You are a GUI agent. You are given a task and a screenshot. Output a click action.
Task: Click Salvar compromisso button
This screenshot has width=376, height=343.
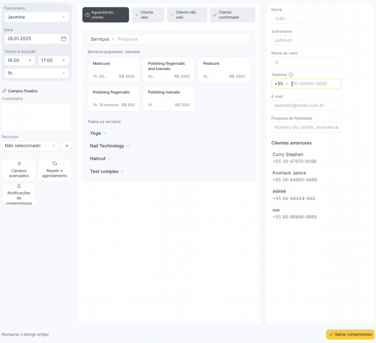pyautogui.click(x=350, y=334)
